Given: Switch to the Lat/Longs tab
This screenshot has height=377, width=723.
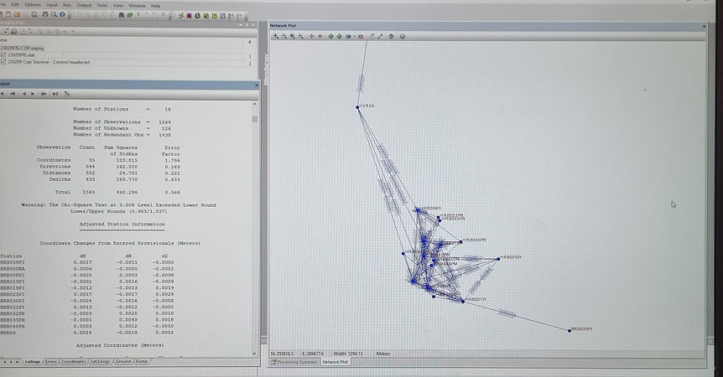Looking at the screenshot, I should pyautogui.click(x=100, y=362).
